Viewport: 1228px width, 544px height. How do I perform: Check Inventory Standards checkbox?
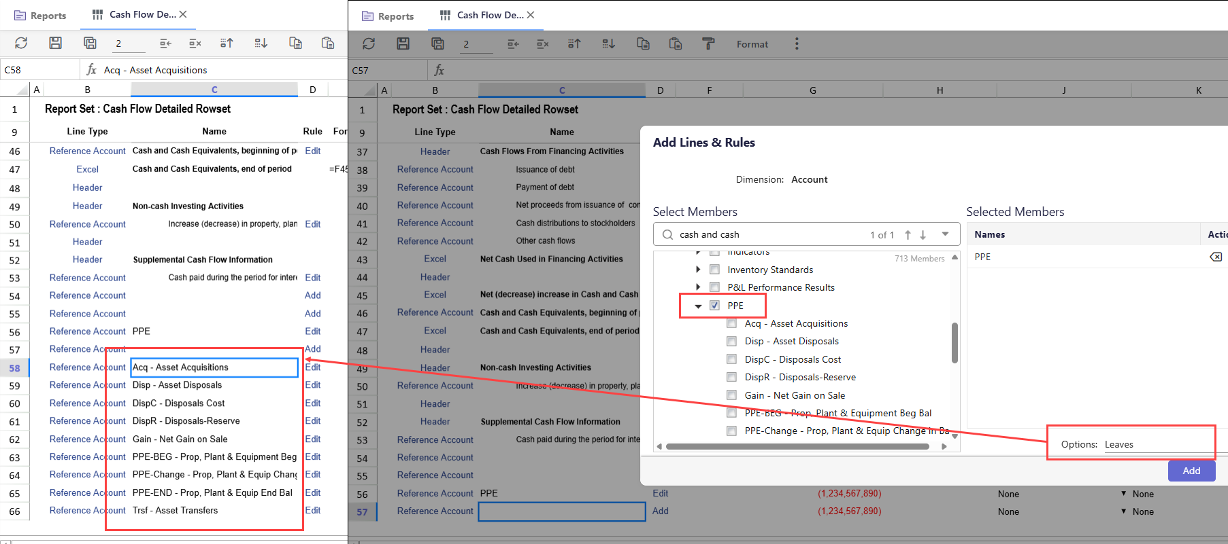(714, 269)
